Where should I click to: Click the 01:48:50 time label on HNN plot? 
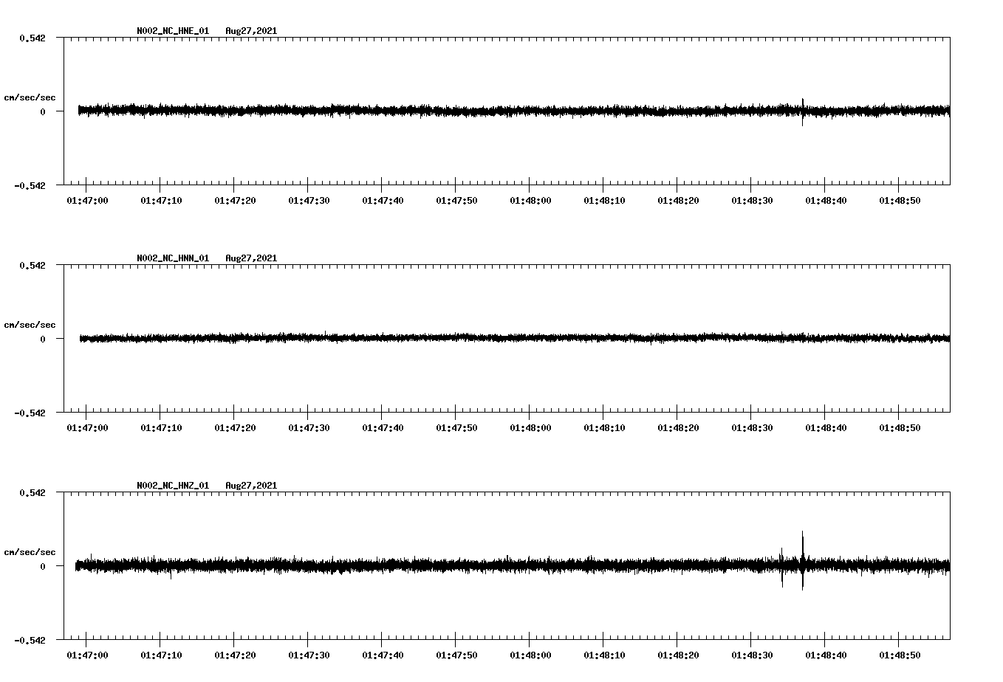click(900, 427)
